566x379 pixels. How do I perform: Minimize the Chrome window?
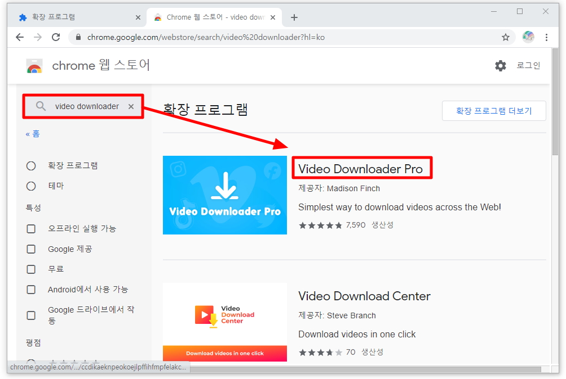pos(494,11)
